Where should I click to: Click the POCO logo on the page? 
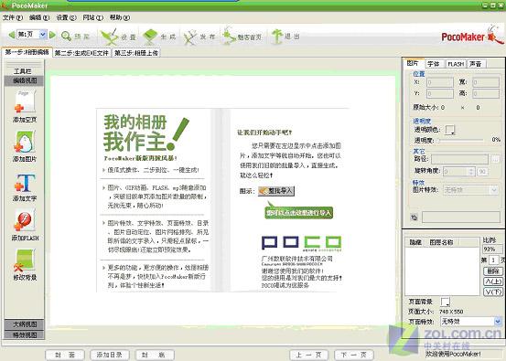tap(301, 243)
